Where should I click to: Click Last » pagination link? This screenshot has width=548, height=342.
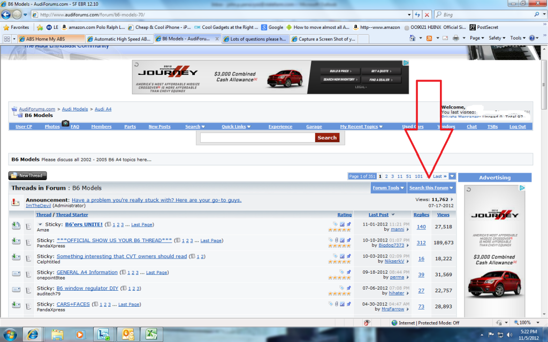440,176
